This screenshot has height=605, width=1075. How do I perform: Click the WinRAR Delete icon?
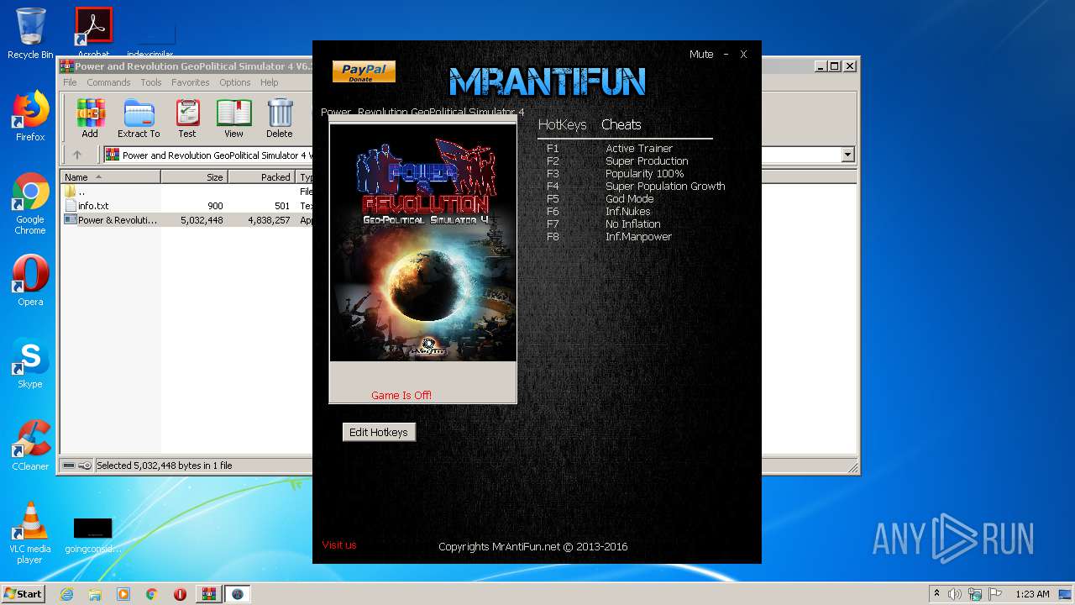[x=280, y=118]
